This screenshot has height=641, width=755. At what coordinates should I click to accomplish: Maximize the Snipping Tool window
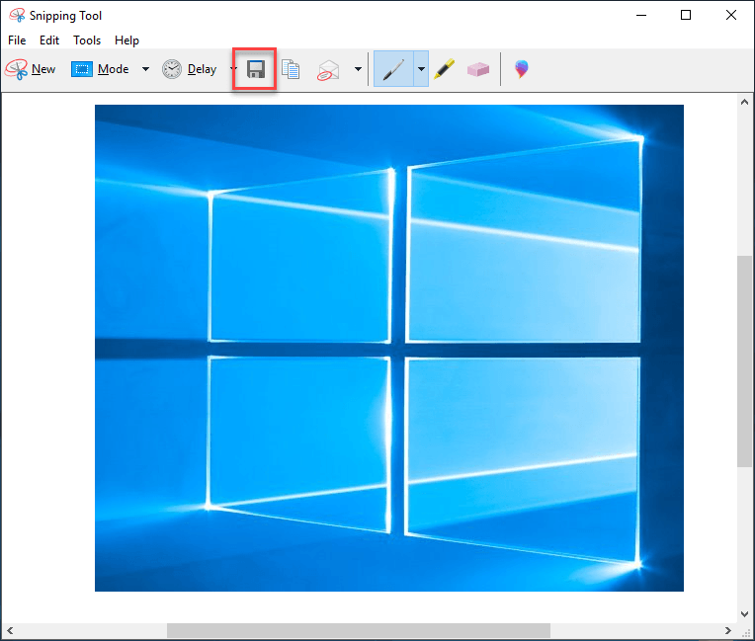coord(686,16)
